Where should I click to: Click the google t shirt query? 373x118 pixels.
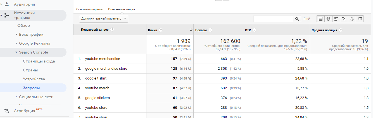[x=96, y=78]
